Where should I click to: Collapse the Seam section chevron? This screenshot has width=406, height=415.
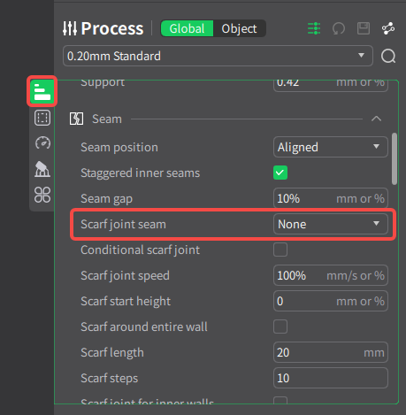pyautogui.click(x=376, y=119)
